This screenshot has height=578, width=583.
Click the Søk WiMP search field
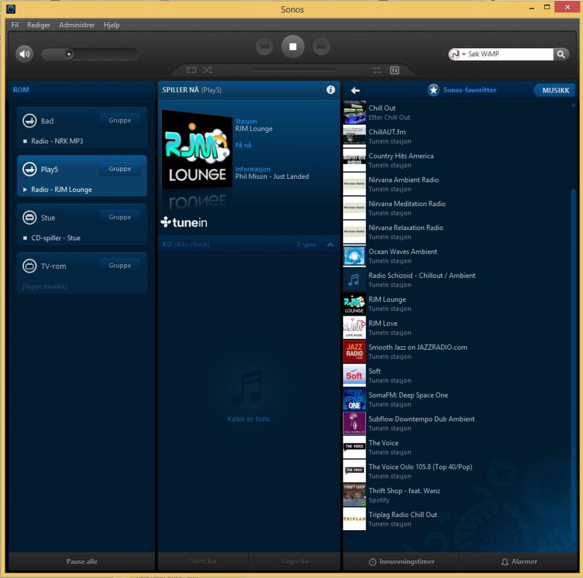(510, 54)
